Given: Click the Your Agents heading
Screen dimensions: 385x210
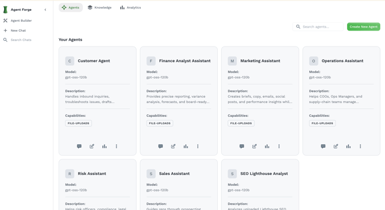Looking at the screenshot, I should click(x=71, y=40).
